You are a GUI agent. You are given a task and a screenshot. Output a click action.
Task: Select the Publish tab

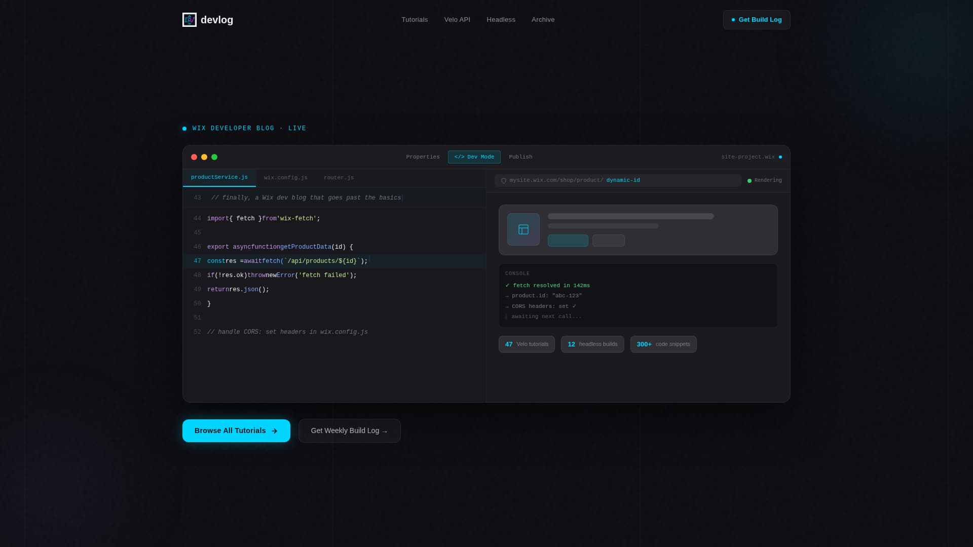(x=520, y=157)
